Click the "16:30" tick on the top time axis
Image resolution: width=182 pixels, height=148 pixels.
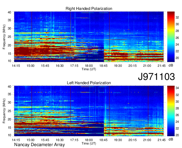60,66
